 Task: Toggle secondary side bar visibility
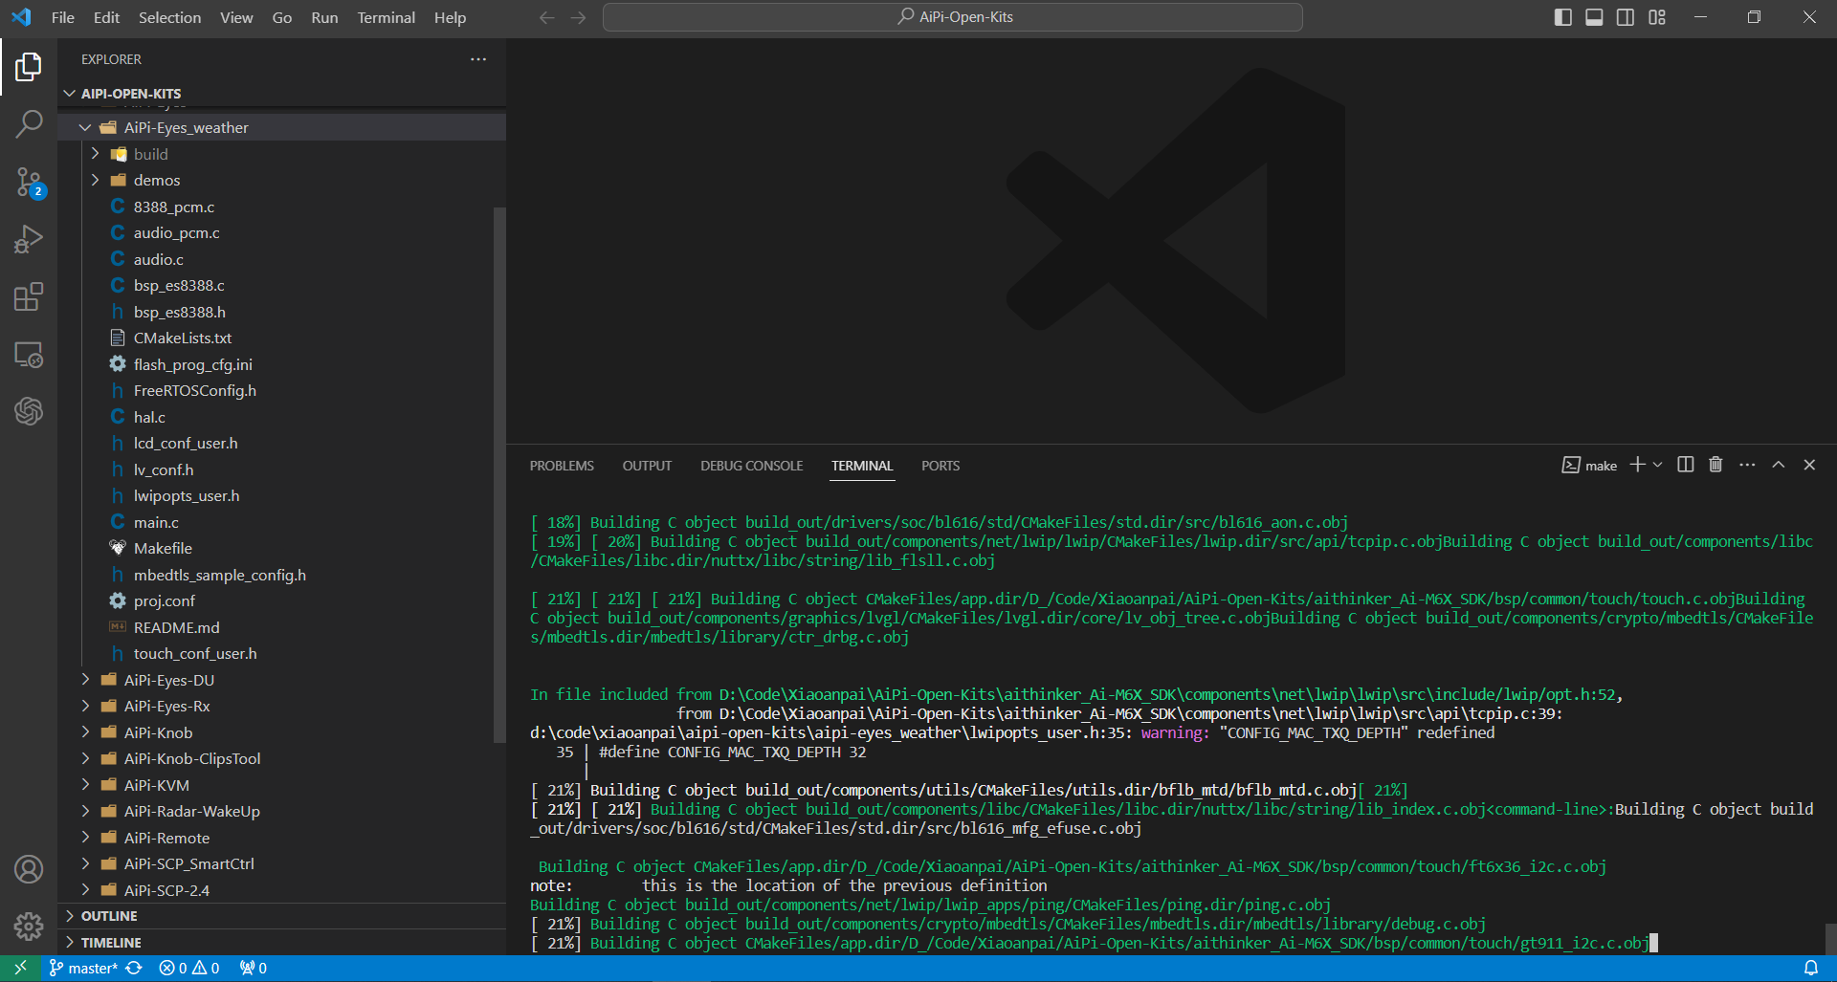pyautogui.click(x=1626, y=17)
